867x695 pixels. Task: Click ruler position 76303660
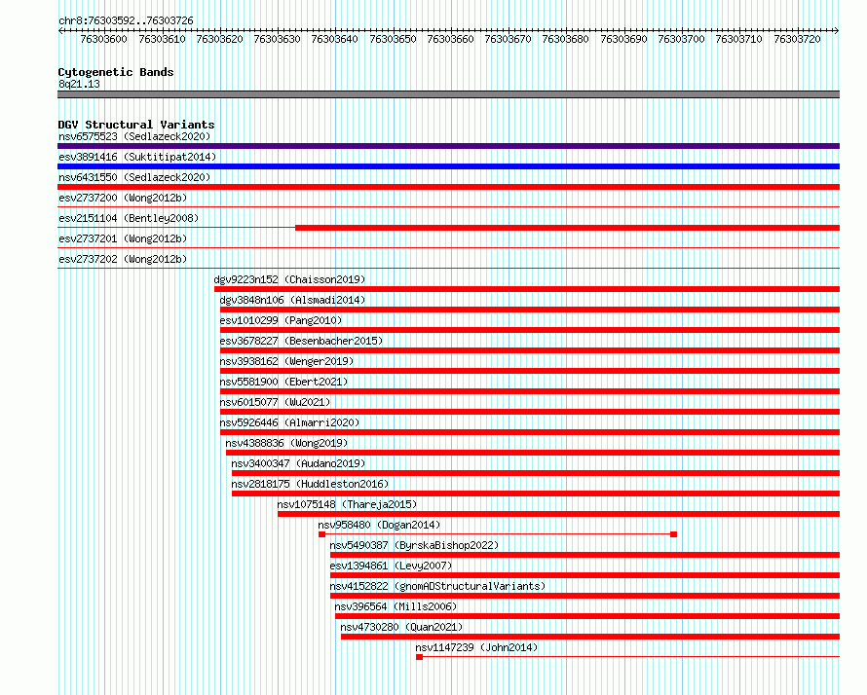(x=451, y=39)
